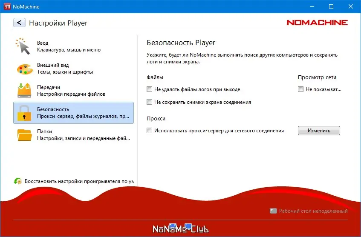The height and width of the screenshot is (237, 361).
Task: Click the green restore-settings icon
Action: pyautogui.click(x=18, y=181)
